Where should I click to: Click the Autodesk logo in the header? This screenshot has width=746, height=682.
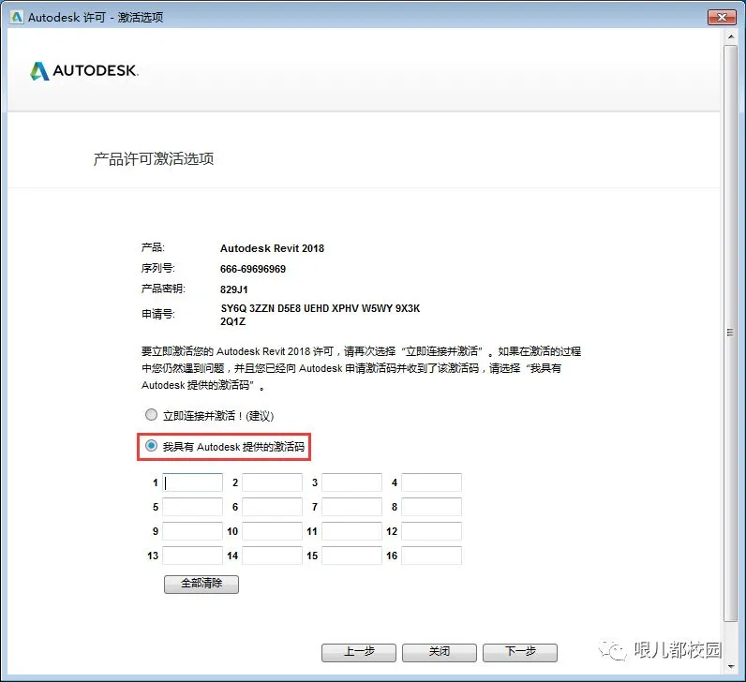click(x=84, y=71)
